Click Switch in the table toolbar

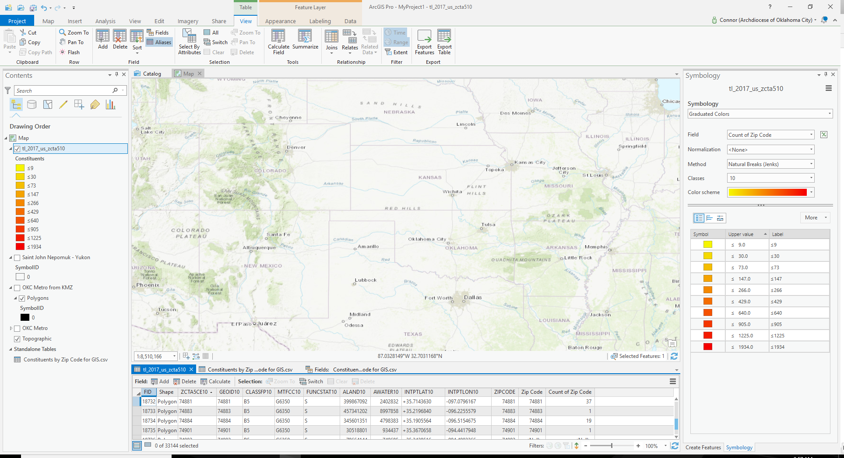point(311,382)
